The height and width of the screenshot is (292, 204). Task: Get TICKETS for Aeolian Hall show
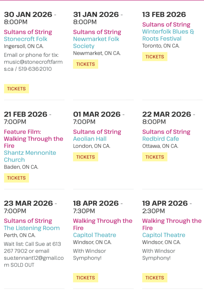[x=85, y=157]
